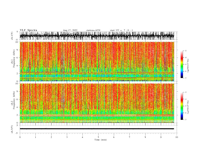Click the ch.2 color bar log(PSD) label
199x154 pixels.
pyautogui.click(x=188, y=107)
